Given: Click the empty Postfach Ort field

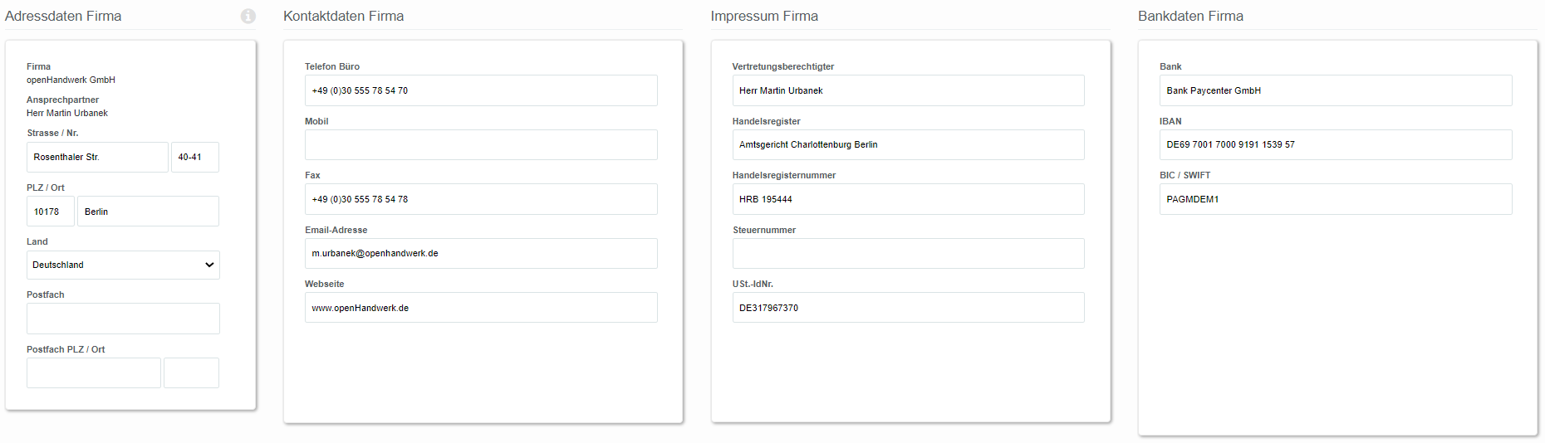Looking at the screenshot, I should tap(191, 373).
